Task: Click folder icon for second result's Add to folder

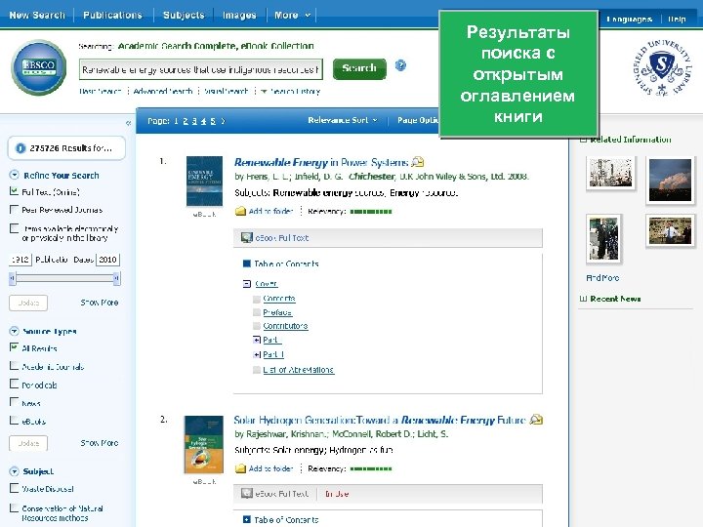Action: click(241, 468)
